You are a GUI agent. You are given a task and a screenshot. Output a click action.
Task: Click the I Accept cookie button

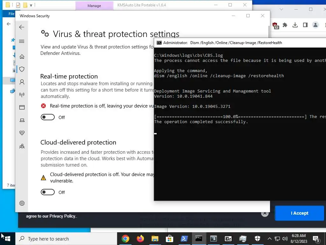299,213
